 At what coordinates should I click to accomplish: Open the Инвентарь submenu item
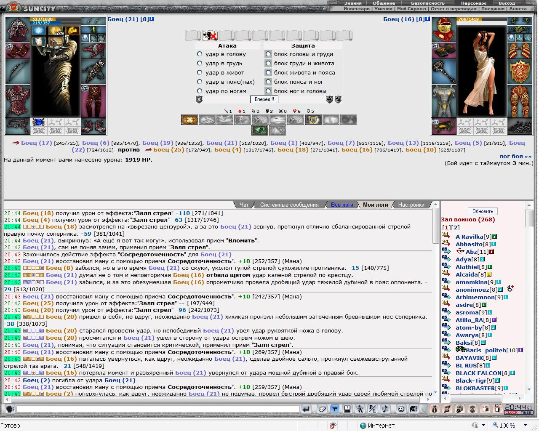357,8
